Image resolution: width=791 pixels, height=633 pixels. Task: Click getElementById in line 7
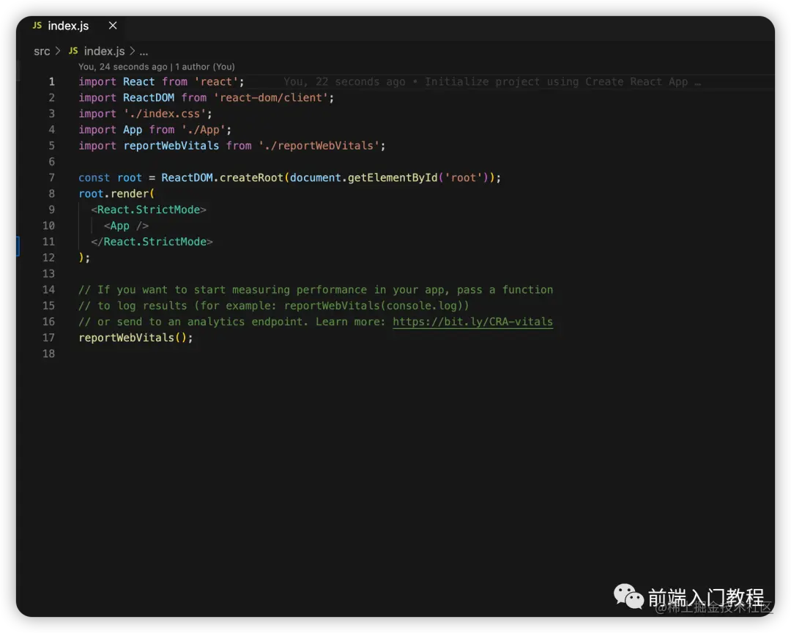(x=393, y=178)
